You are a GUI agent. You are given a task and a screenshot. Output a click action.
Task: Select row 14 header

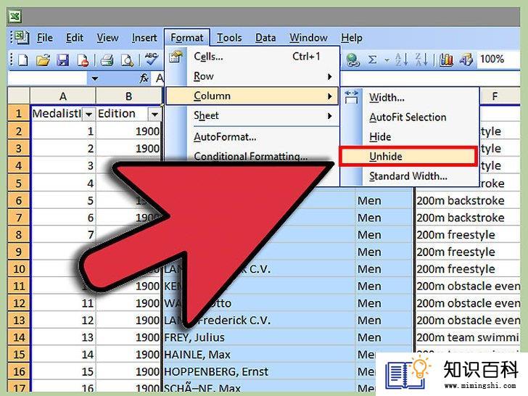[x=19, y=337]
